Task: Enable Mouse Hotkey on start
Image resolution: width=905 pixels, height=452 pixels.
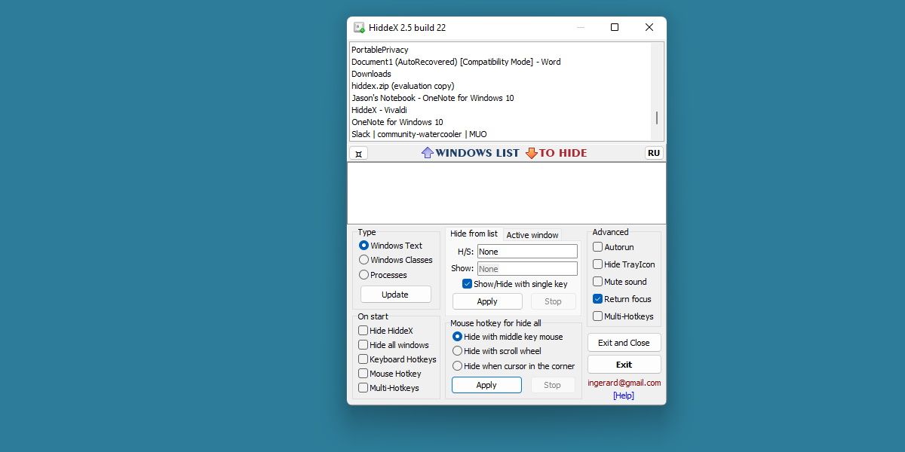Action: tap(364, 374)
